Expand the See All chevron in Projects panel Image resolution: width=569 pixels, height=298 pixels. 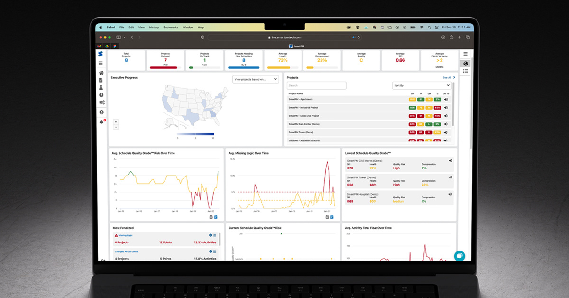454,77
